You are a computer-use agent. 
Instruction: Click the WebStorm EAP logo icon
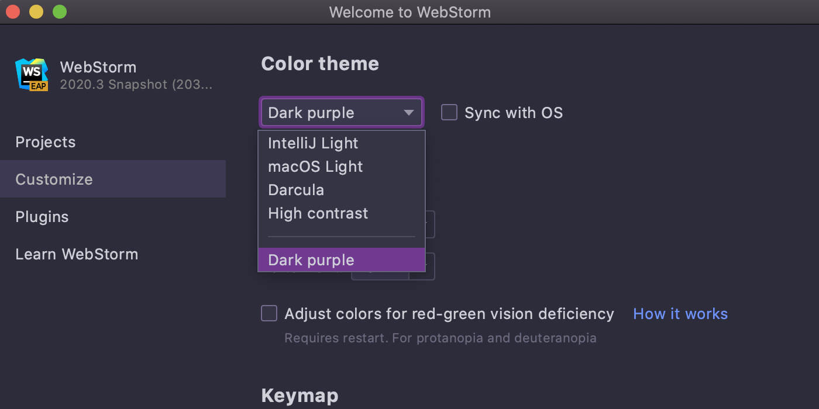[32, 74]
